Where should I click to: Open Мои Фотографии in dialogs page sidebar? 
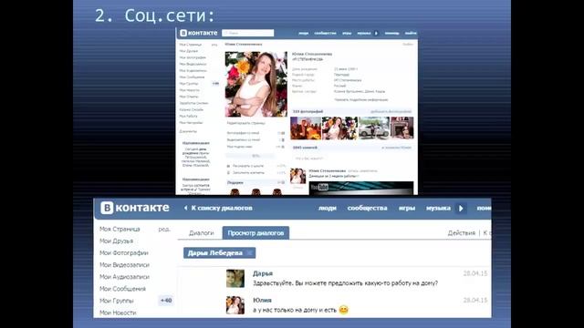click(x=124, y=253)
